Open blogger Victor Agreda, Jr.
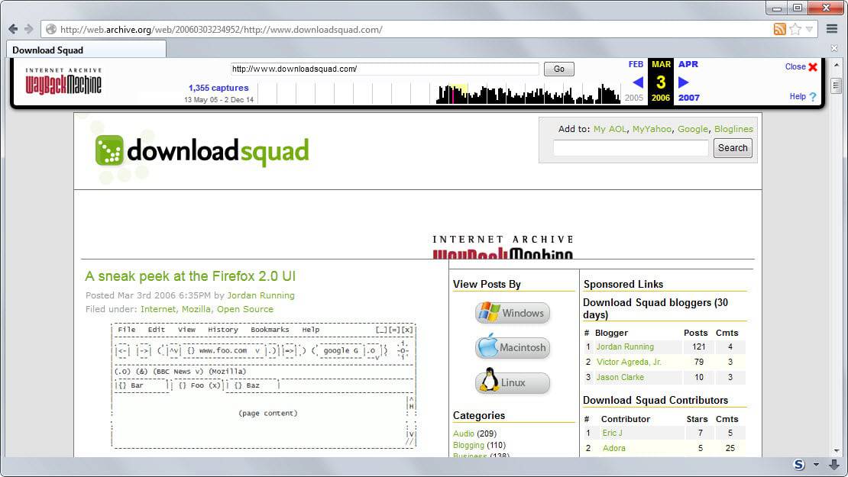The height and width of the screenshot is (477, 848). point(629,362)
